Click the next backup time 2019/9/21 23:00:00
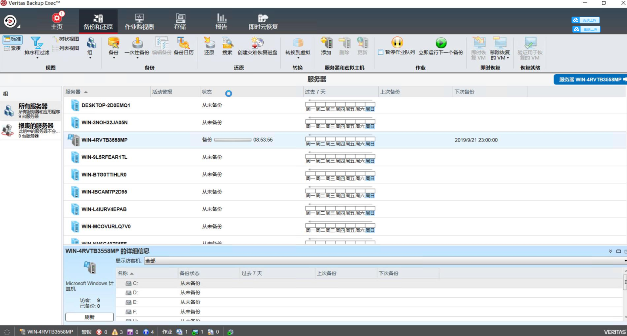Viewport: 627px width, 336px height. [476, 140]
